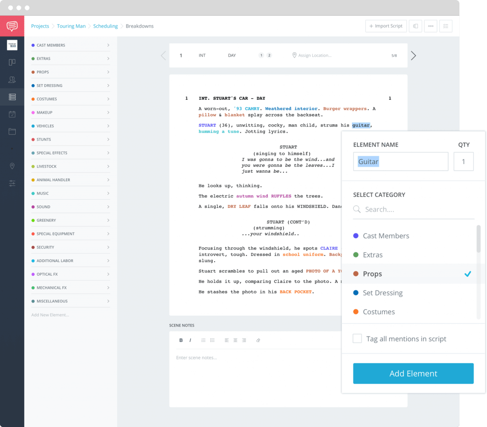Click the script page view icon near Import Script
487x427 pixels.
point(415,26)
